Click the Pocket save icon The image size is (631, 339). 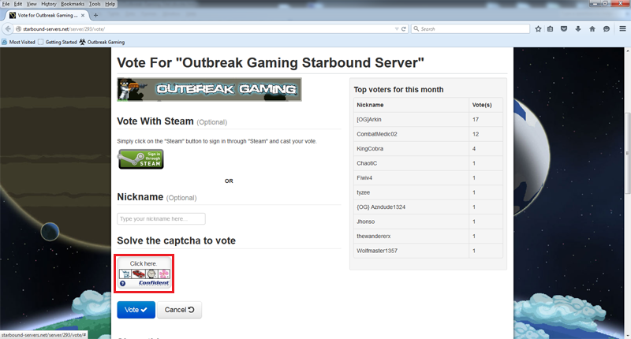tap(564, 29)
